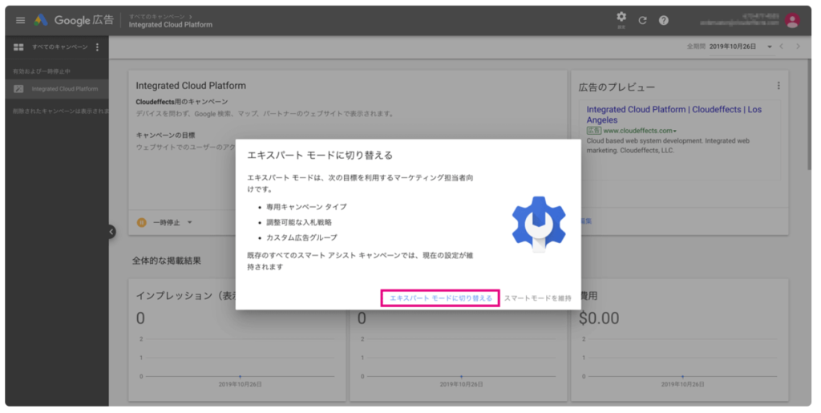Click the campaigns grid icon in sidebar

tap(18, 47)
